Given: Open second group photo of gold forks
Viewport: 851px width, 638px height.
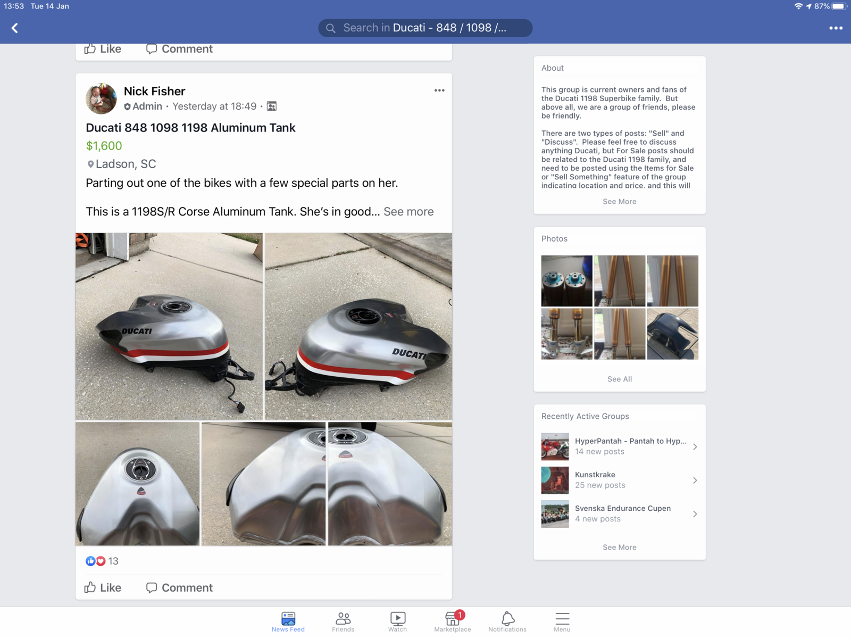Looking at the screenshot, I should click(x=620, y=281).
